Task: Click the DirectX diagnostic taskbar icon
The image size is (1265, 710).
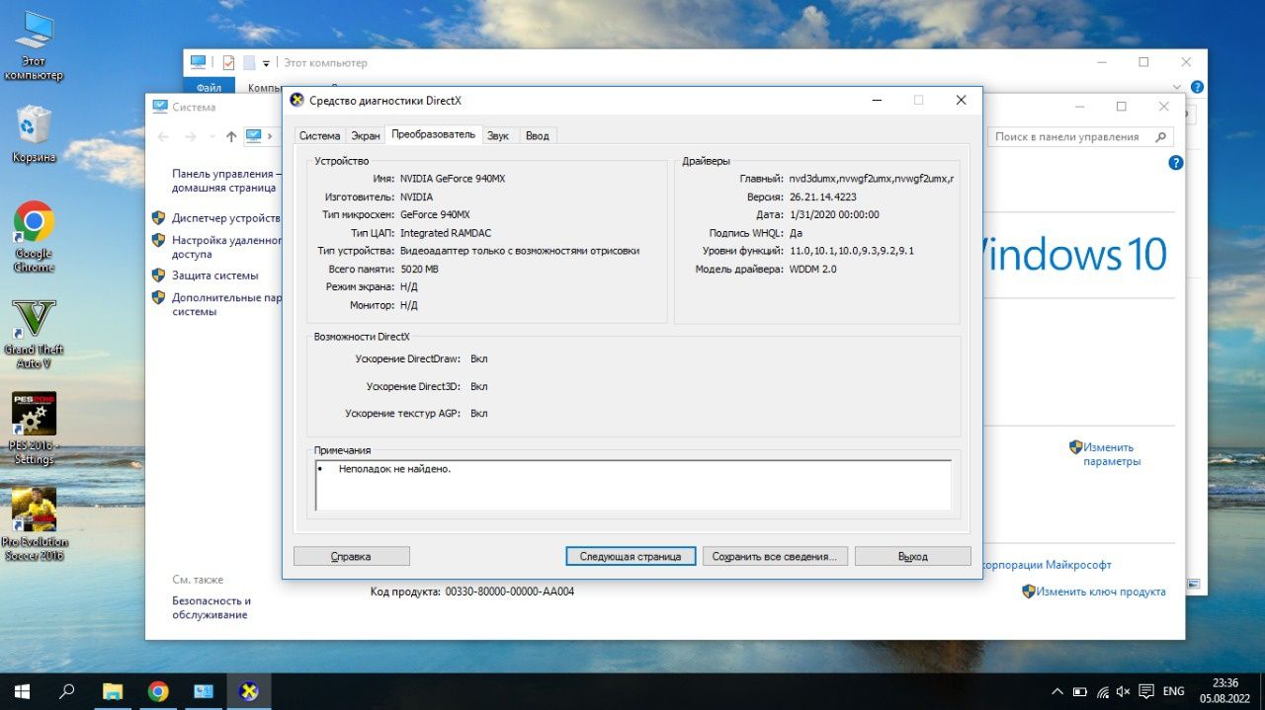Action: tap(249, 691)
